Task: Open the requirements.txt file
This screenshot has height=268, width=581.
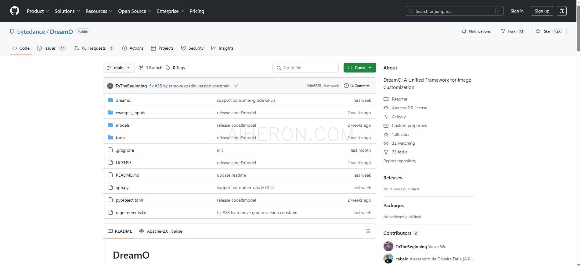Action: click(x=131, y=213)
